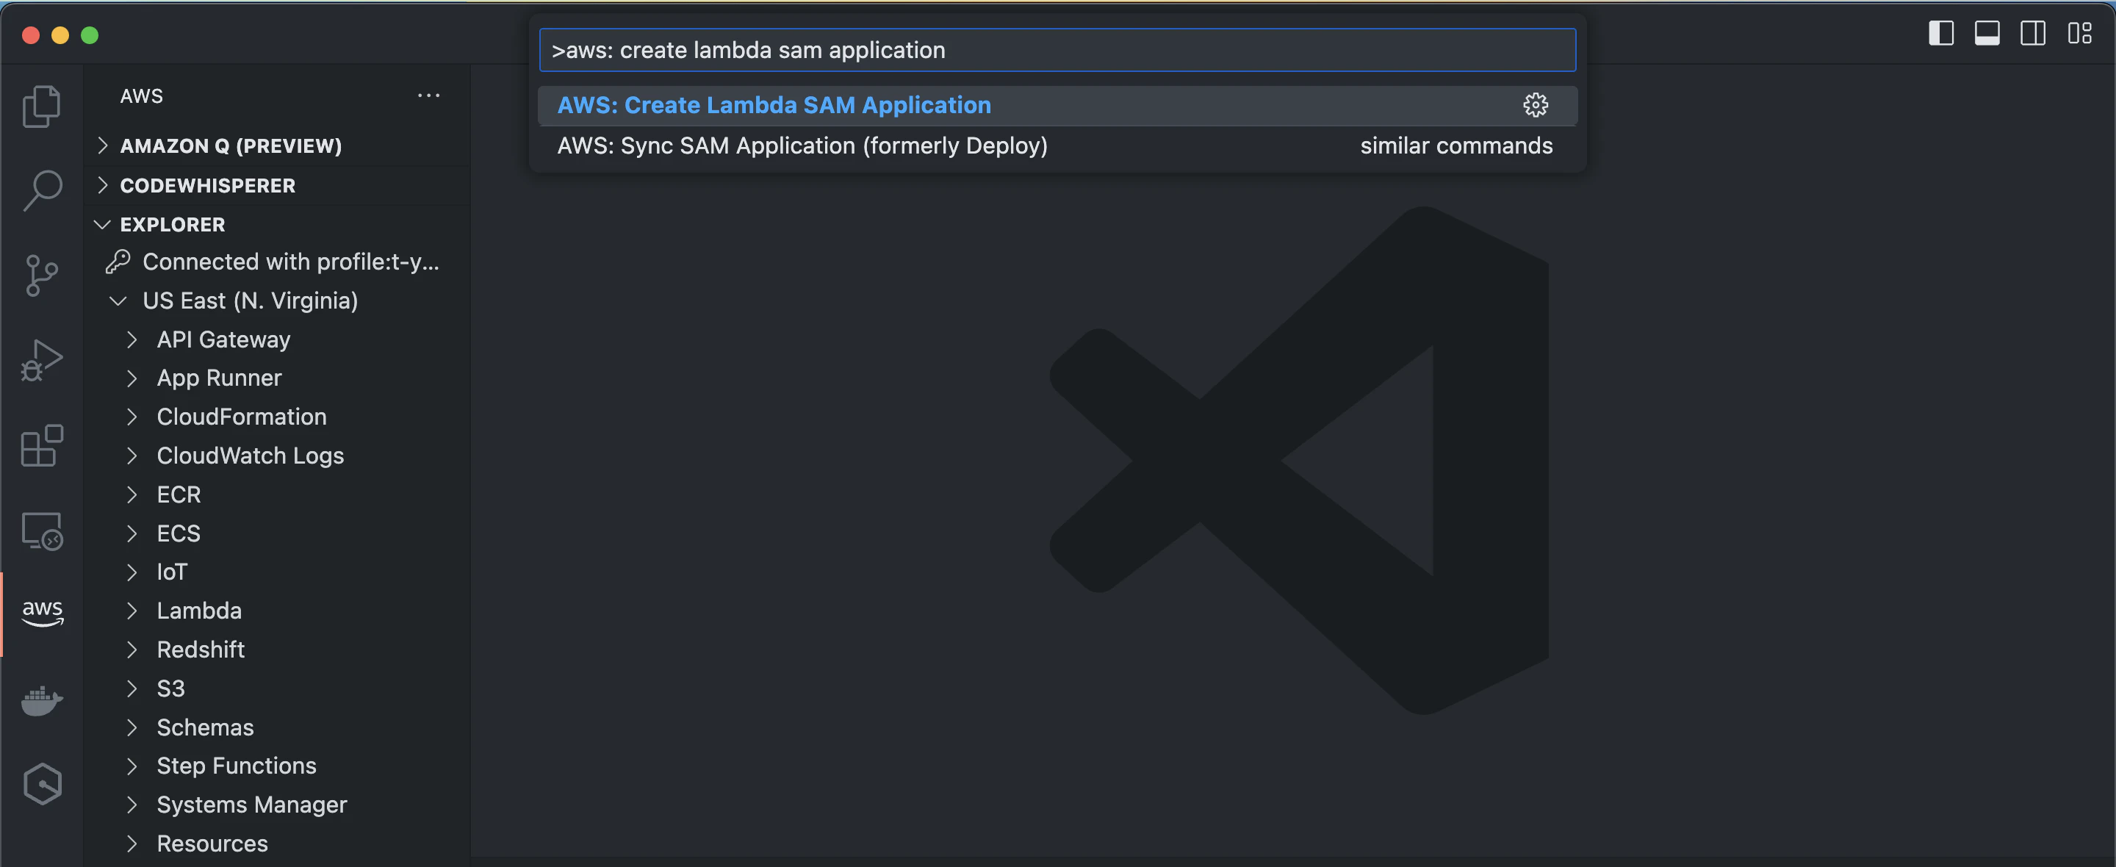Open the AWS panel more actions ellipsis
Viewport: 2116px width, 867px height.
pyautogui.click(x=429, y=96)
